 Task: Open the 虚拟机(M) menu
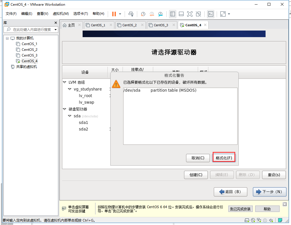point(61,14)
